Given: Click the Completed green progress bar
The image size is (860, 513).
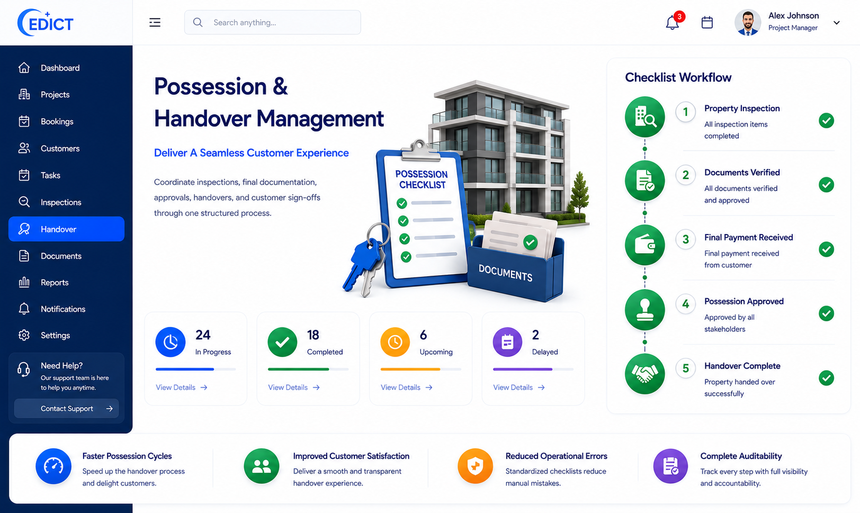Looking at the screenshot, I should pyautogui.click(x=298, y=369).
